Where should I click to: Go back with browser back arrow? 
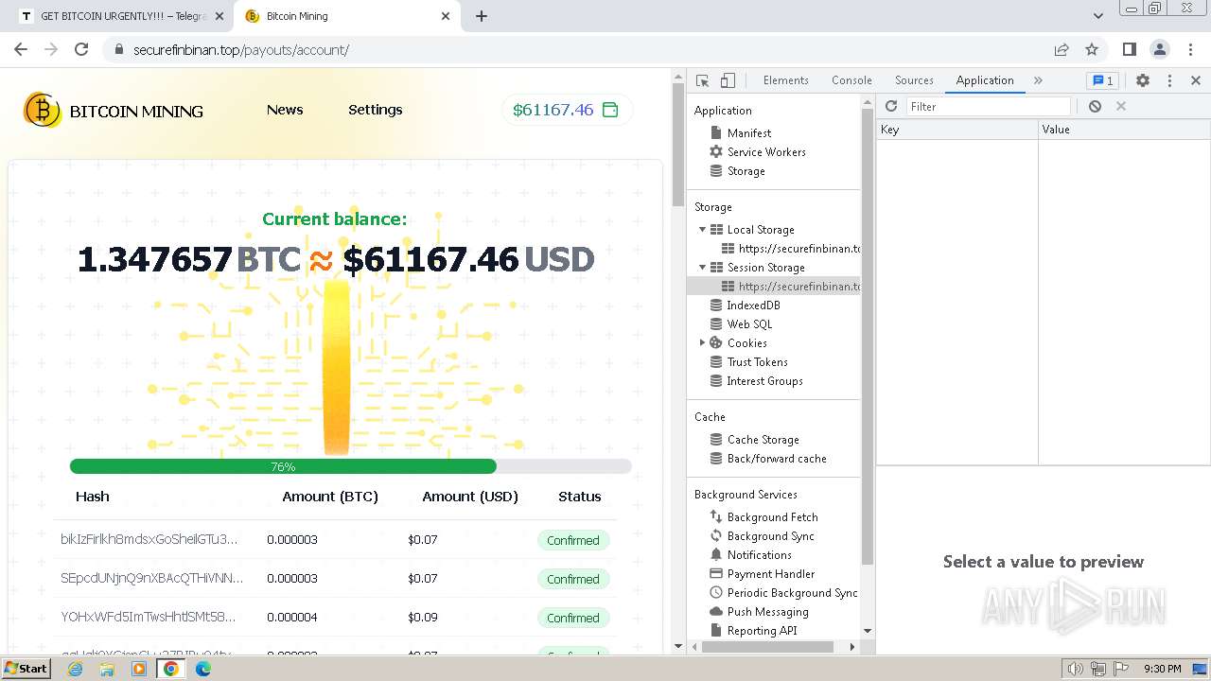pos(21,49)
